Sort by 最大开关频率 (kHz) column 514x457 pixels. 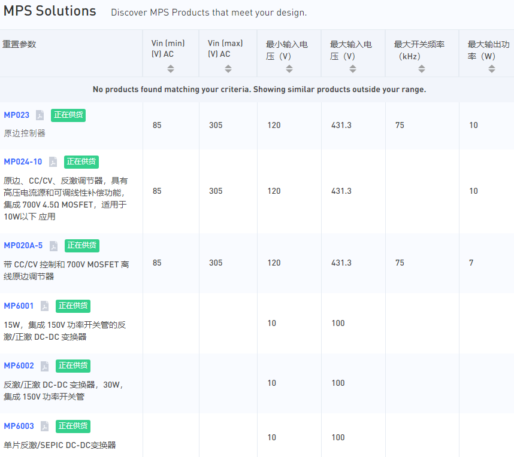[422, 69]
